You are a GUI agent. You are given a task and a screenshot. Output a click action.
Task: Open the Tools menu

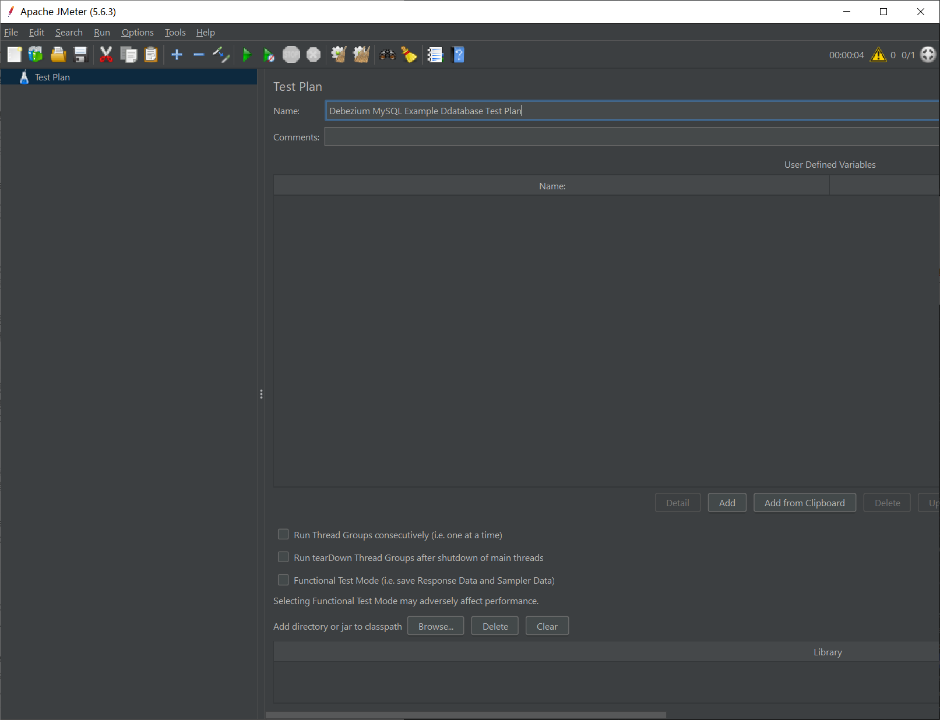click(x=175, y=33)
